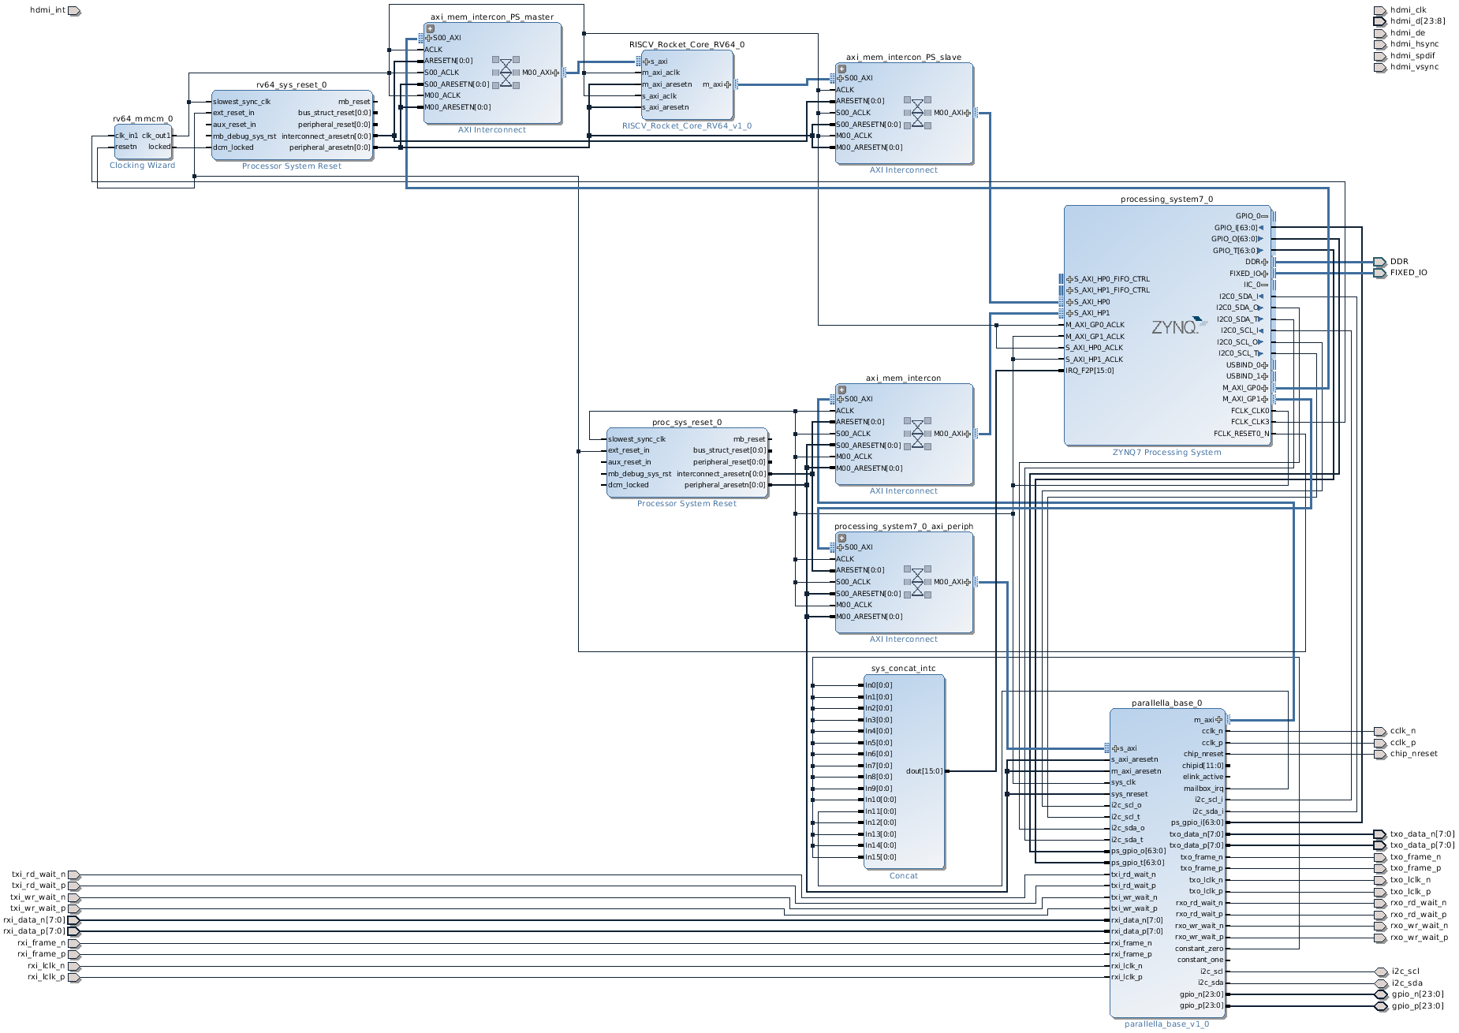The width and height of the screenshot is (1459, 1033).
Task: Select the sys_concat_intc block title
Action: pyautogui.click(x=904, y=669)
